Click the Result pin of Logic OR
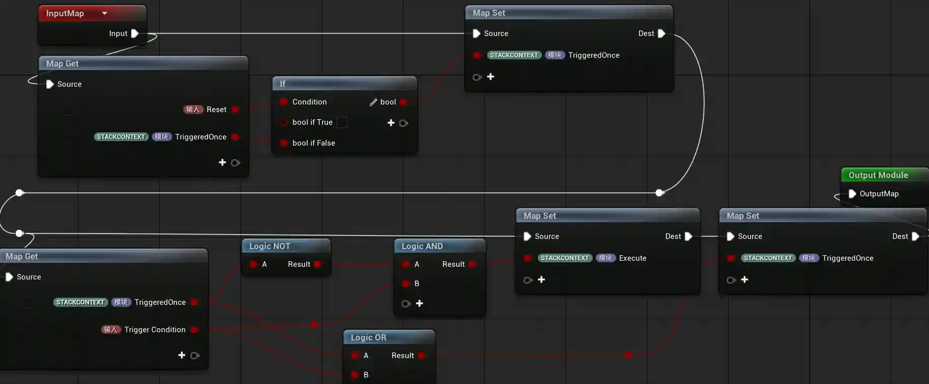The height and width of the screenshot is (384, 929). [421, 356]
